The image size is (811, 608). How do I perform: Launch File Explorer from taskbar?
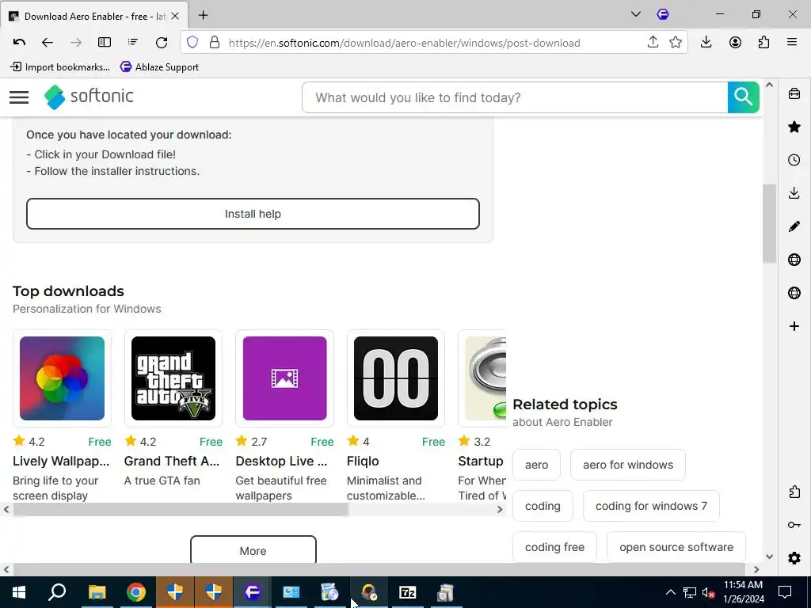[x=97, y=592]
